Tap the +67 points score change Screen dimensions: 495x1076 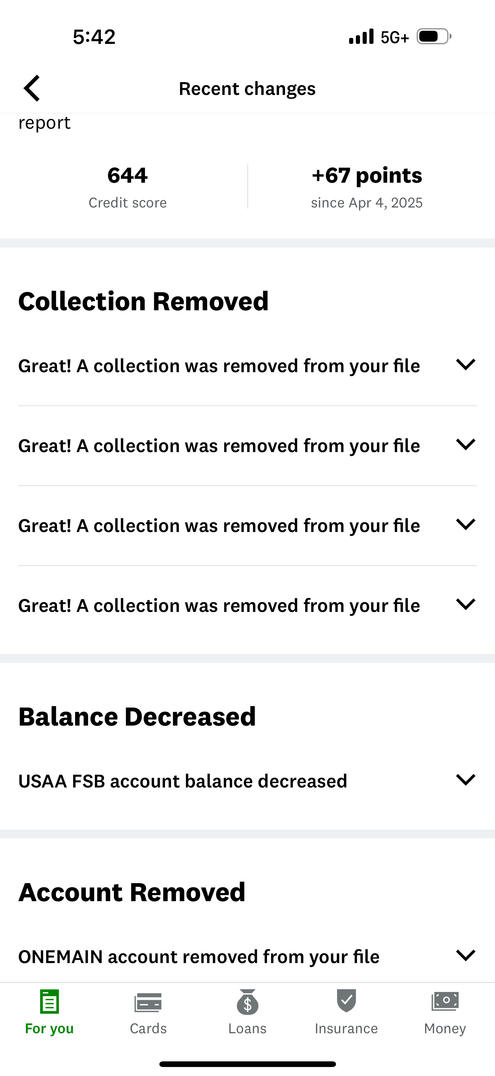tap(367, 176)
